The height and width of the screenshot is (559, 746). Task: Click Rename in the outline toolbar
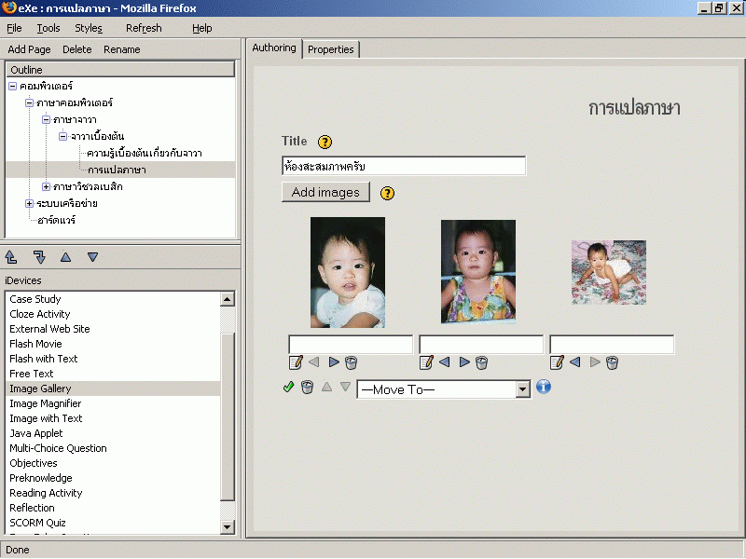click(x=122, y=49)
